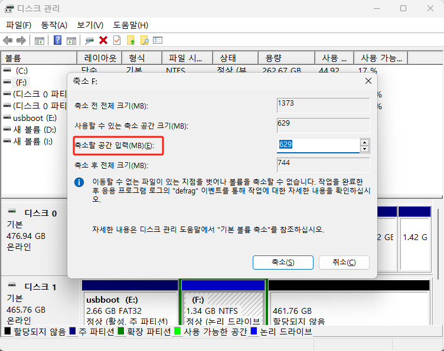Sort by the 상태 column header
The image size is (444, 351).
[236, 58]
